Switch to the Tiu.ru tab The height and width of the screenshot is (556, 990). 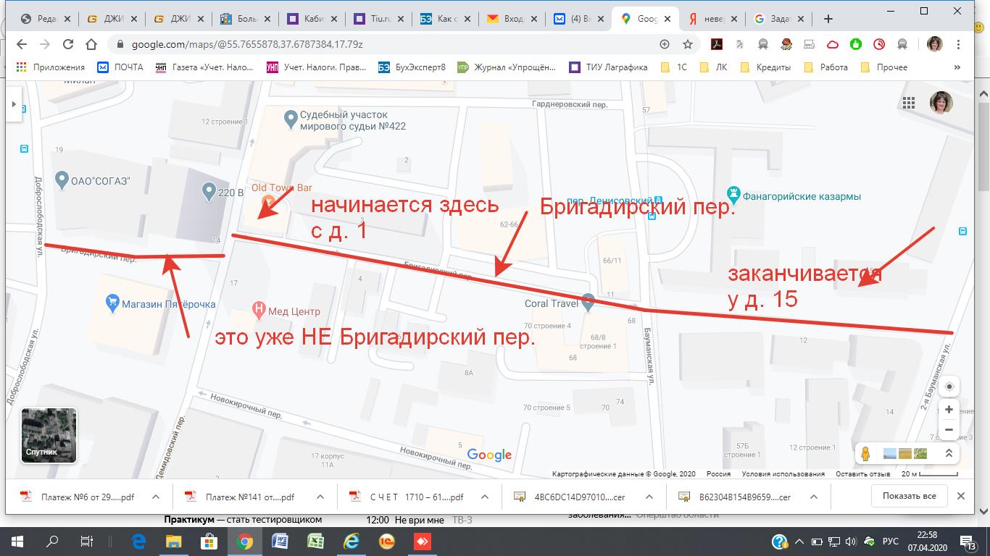click(x=378, y=19)
